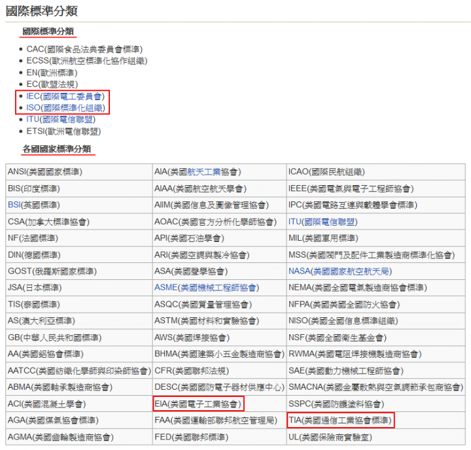The image size is (471, 450).
Task: Click the ECSS(歐洲航空標準化協作組織) list item
Action: click(x=87, y=61)
